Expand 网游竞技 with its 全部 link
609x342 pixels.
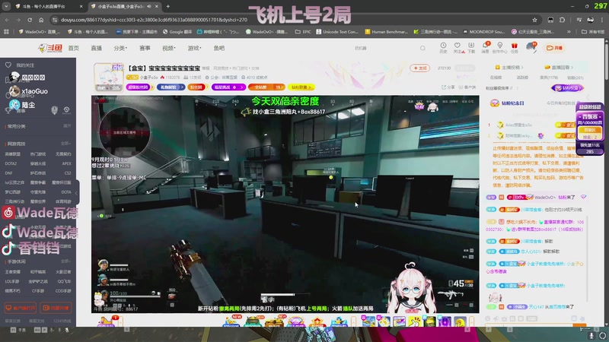point(65,144)
